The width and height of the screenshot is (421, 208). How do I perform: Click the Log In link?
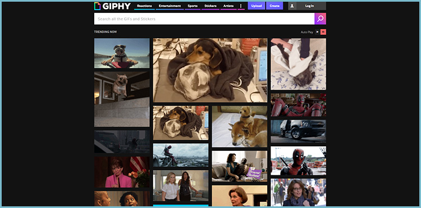[309, 6]
